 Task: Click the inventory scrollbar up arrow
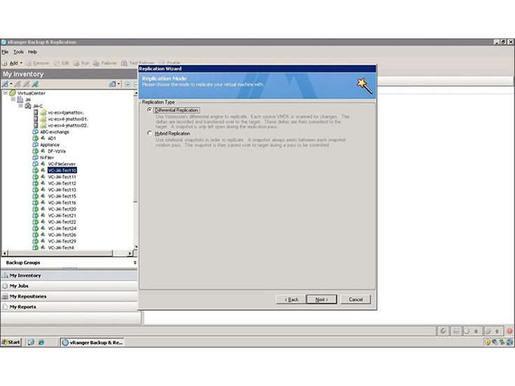pos(135,94)
